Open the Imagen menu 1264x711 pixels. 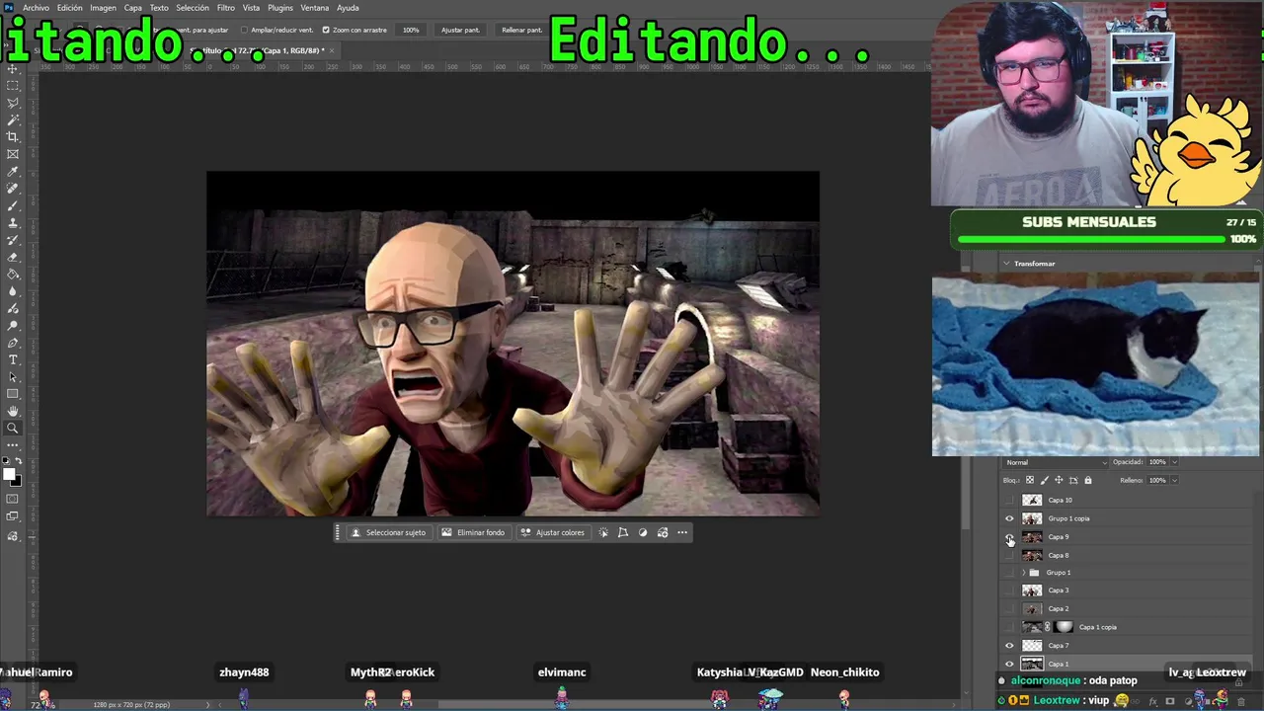click(x=104, y=8)
